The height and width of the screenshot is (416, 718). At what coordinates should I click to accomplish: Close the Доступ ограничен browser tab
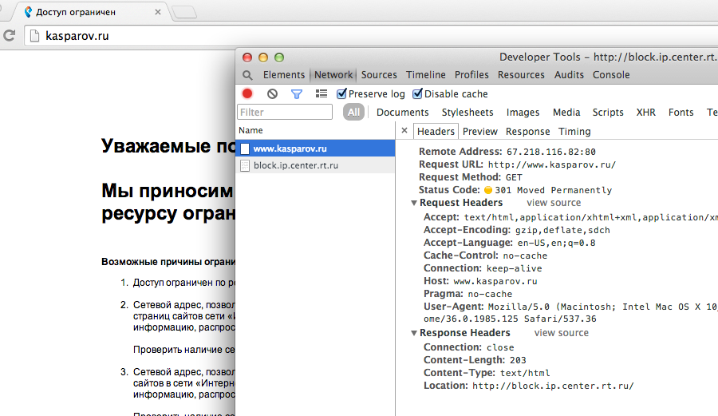pyautogui.click(x=158, y=12)
